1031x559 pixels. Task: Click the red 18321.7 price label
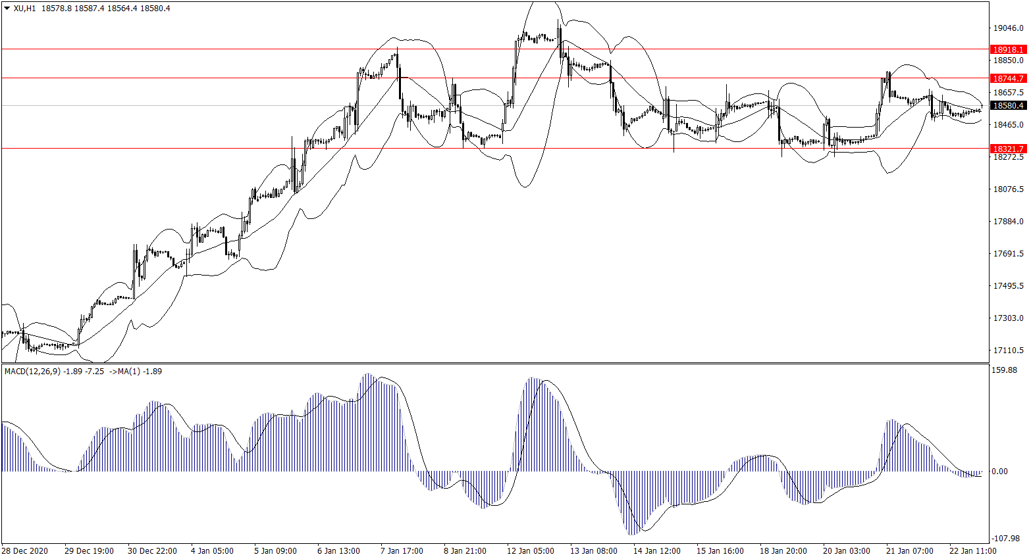(1008, 149)
